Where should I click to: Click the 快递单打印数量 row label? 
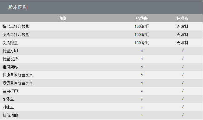point(16,26)
